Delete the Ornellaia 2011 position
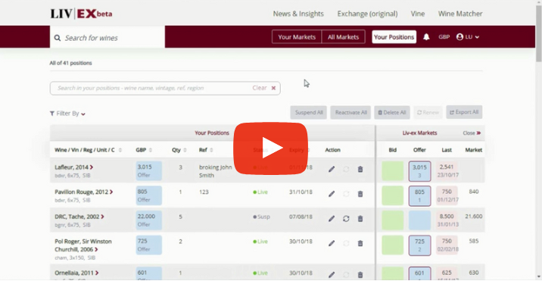The image size is (542, 281). pos(360,275)
